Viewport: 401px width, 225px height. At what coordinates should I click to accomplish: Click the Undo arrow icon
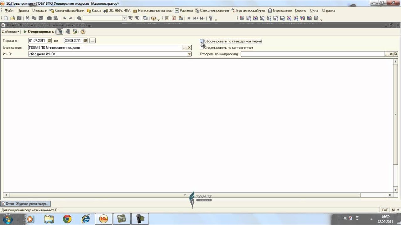point(64,18)
